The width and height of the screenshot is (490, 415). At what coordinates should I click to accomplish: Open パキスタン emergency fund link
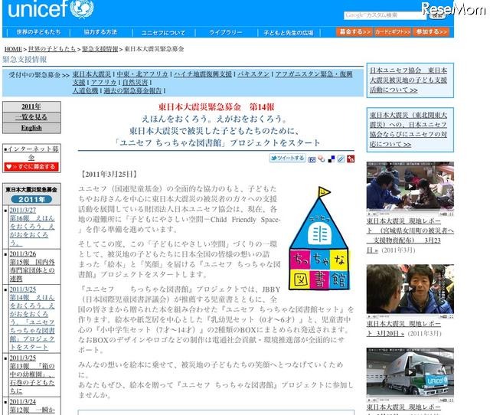click(x=253, y=74)
